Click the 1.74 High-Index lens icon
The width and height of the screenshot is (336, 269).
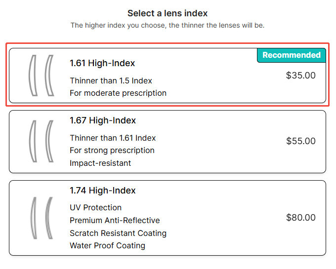pyautogui.click(x=42, y=218)
